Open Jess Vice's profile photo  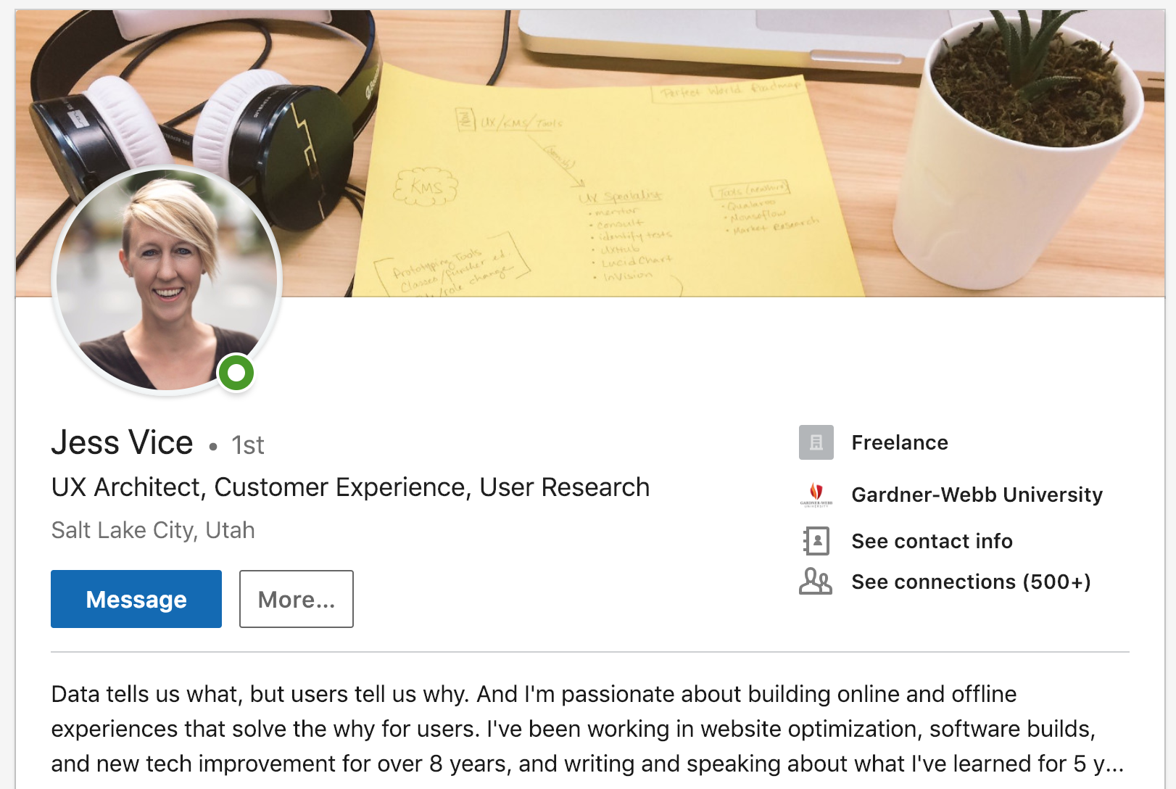pyautogui.click(x=167, y=280)
